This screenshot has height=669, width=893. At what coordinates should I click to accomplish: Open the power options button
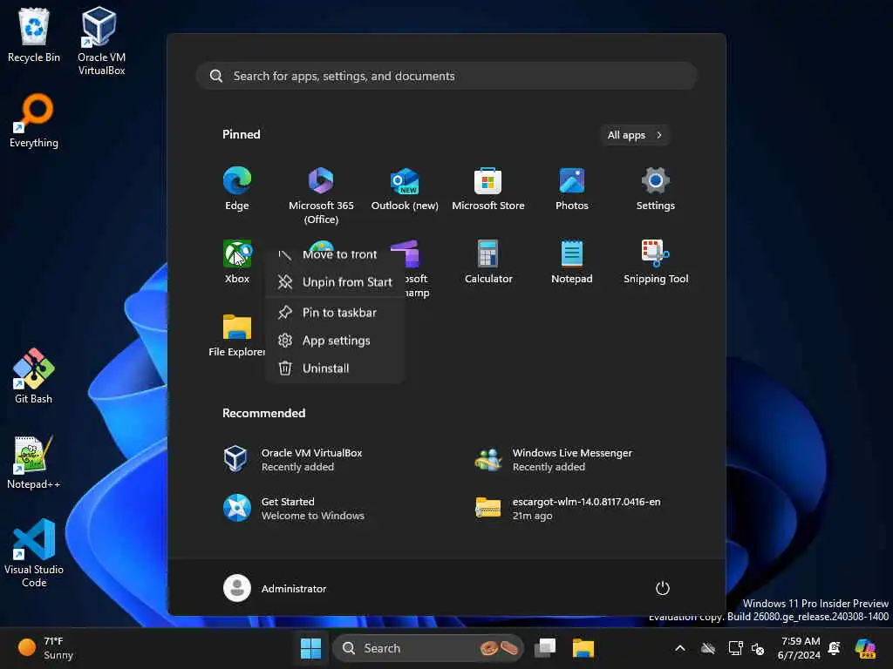(663, 588)
